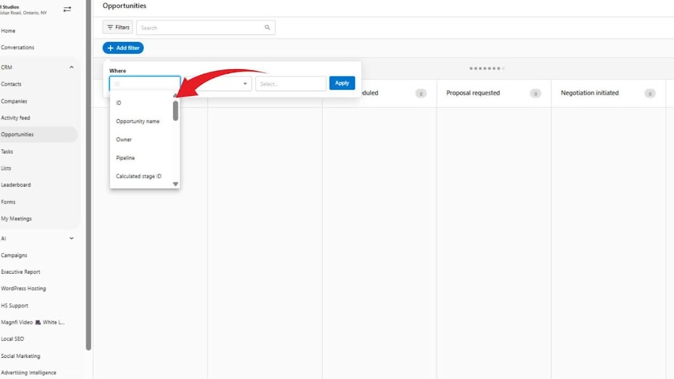Open Activity feed in sidebar
This screenshot has height=379, width=674.
click(x=16, y=118)
